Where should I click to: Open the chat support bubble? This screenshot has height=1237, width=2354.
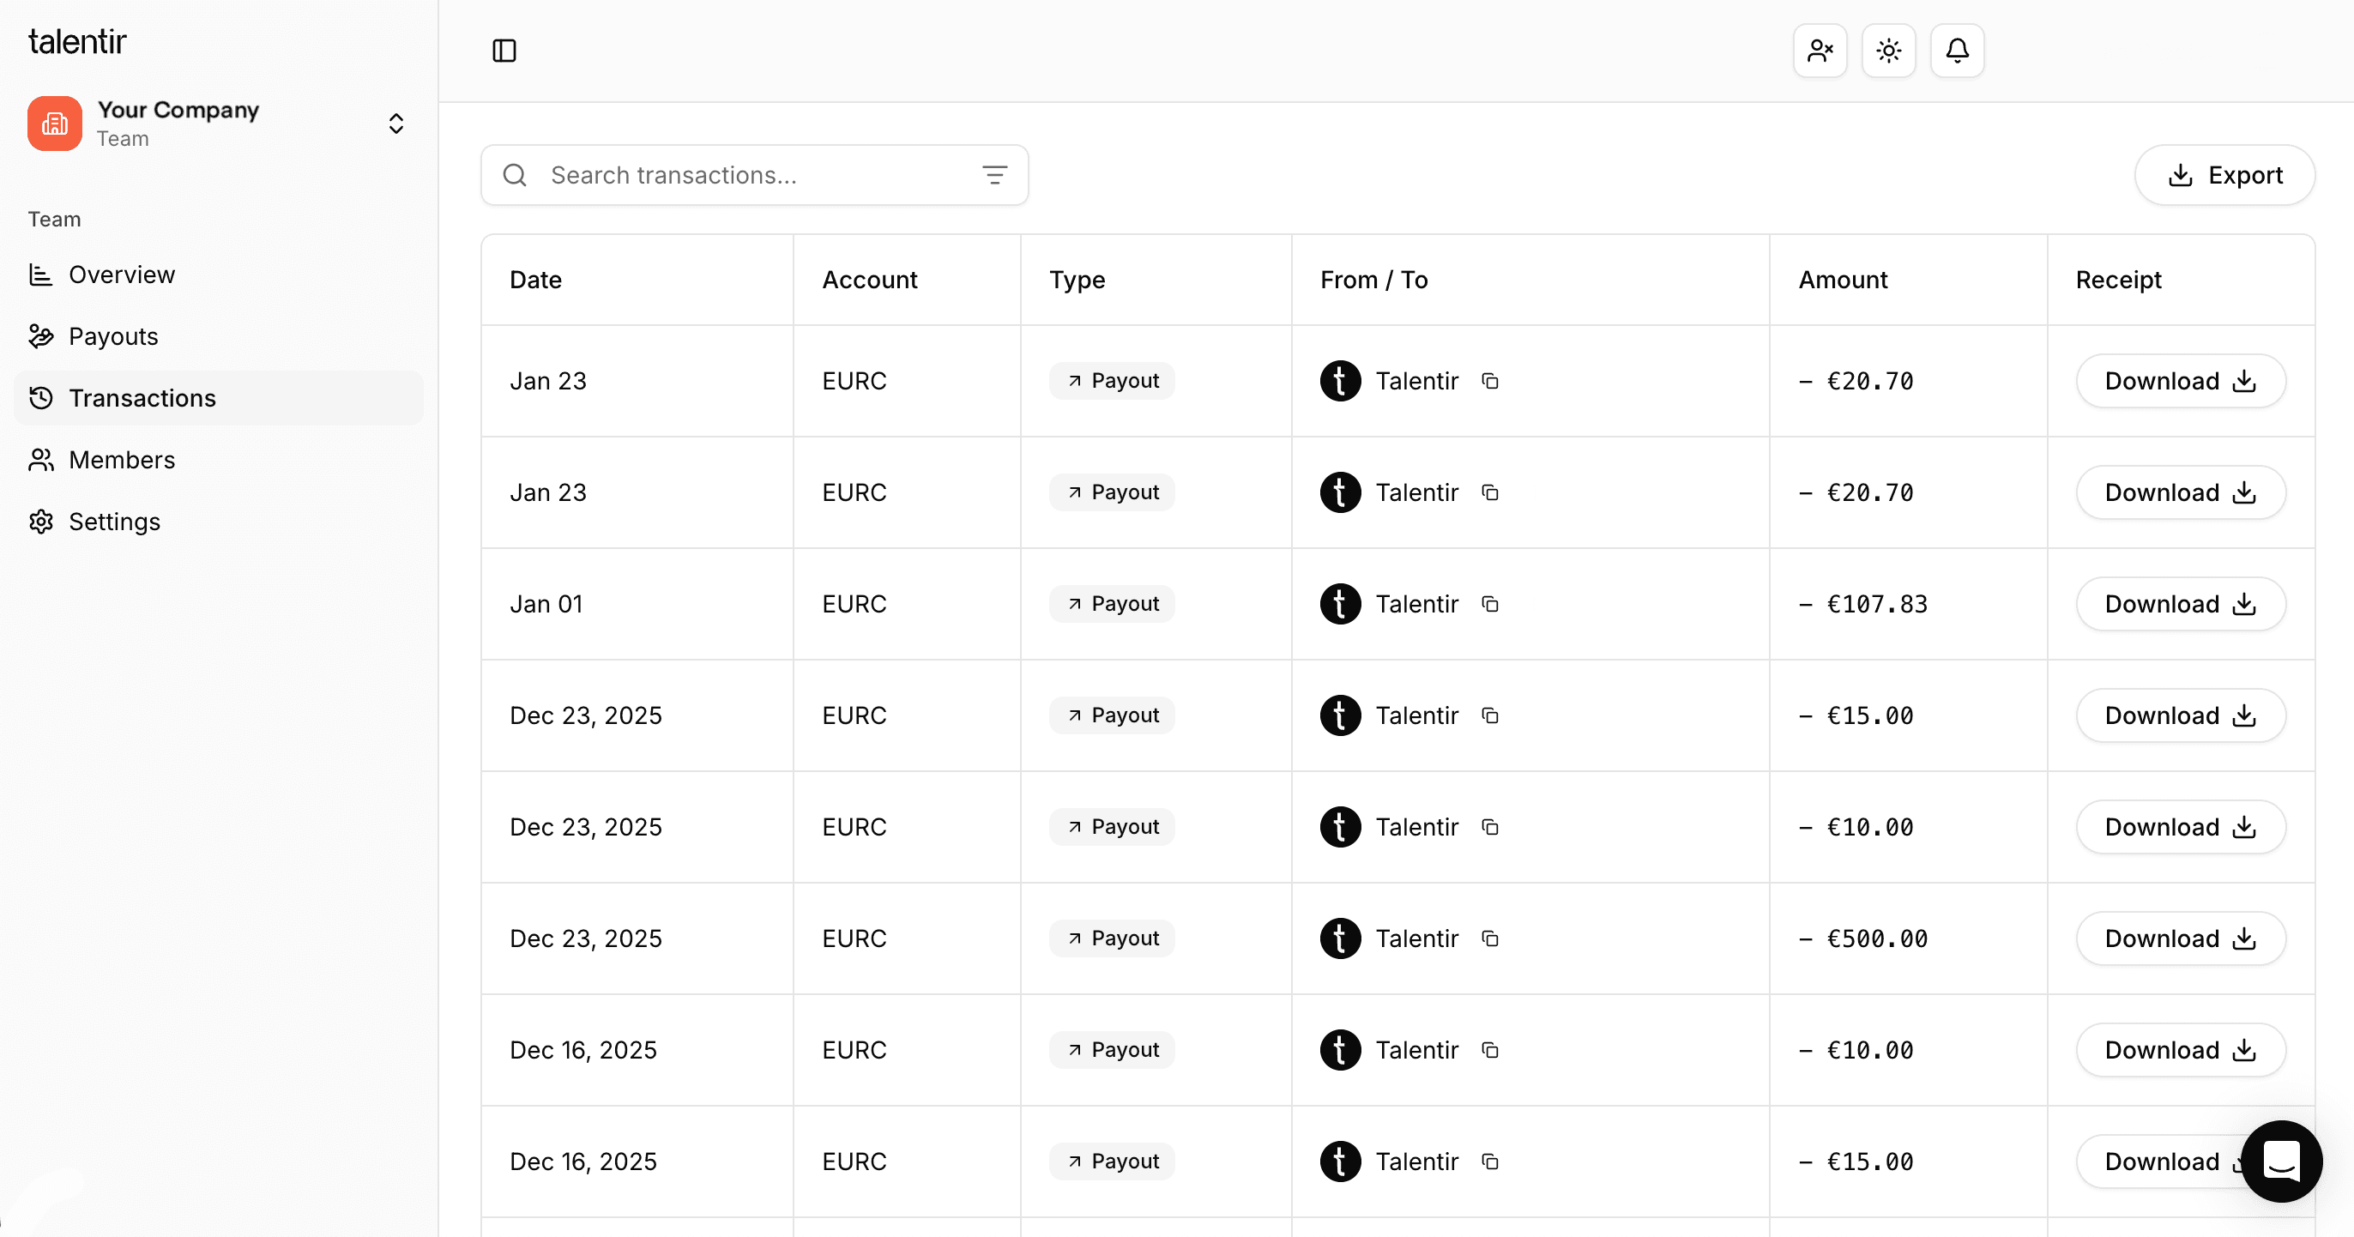[2281, 1162]
